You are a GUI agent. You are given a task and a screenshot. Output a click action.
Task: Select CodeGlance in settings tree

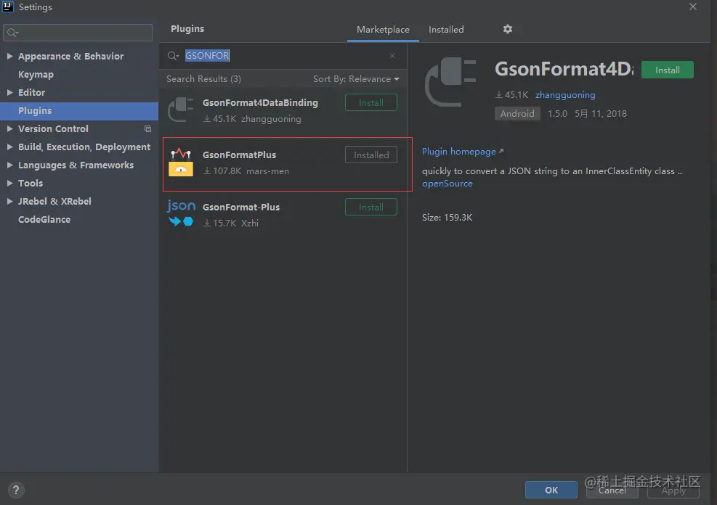[44, 220]
